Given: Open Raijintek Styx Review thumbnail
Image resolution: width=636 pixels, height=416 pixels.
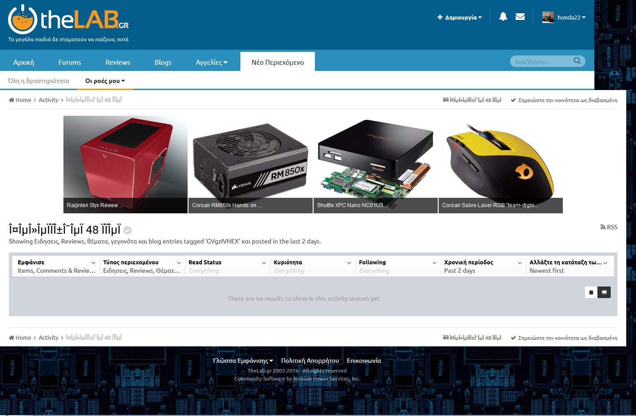Looking at the screenshot, I should click(x=126, y=165).
